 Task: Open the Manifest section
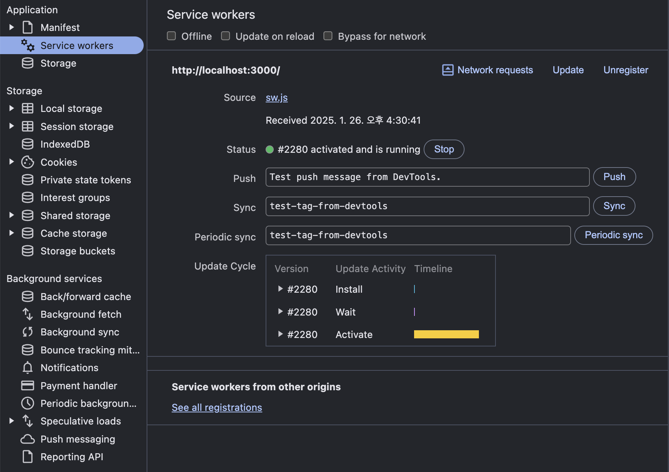(60, 28)
